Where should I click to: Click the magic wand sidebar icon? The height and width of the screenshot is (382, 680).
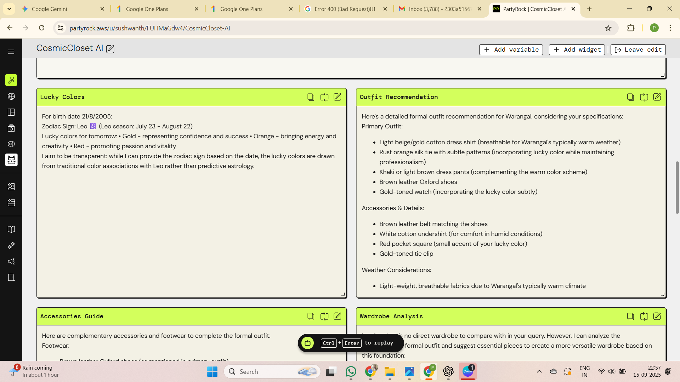pyautogui.click(x=11, y=80)
